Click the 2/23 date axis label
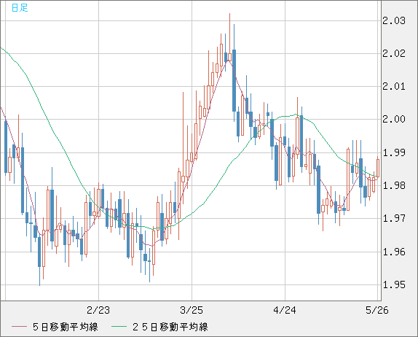 coord(98,310)
